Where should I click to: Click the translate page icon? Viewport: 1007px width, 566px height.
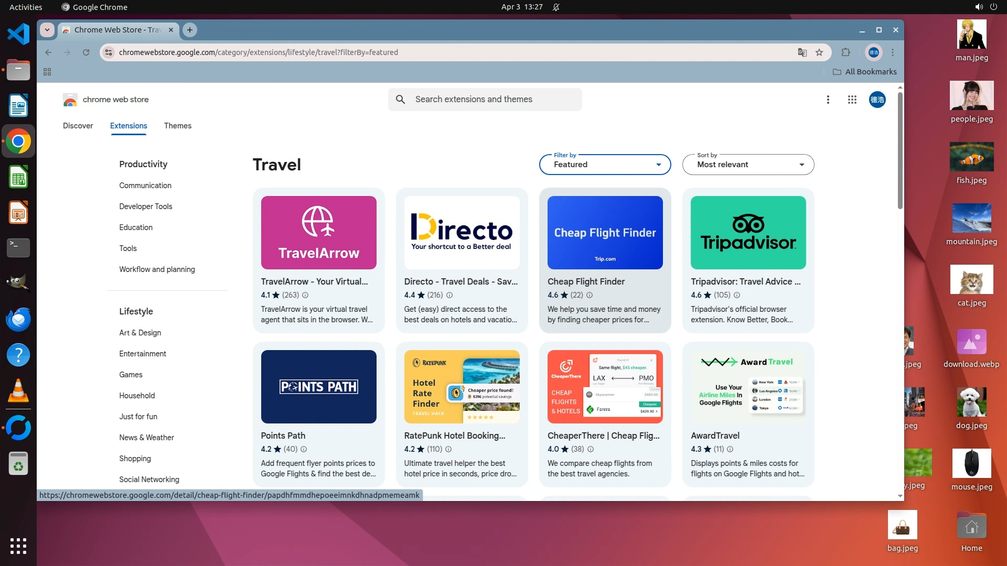tap(802, 52)
